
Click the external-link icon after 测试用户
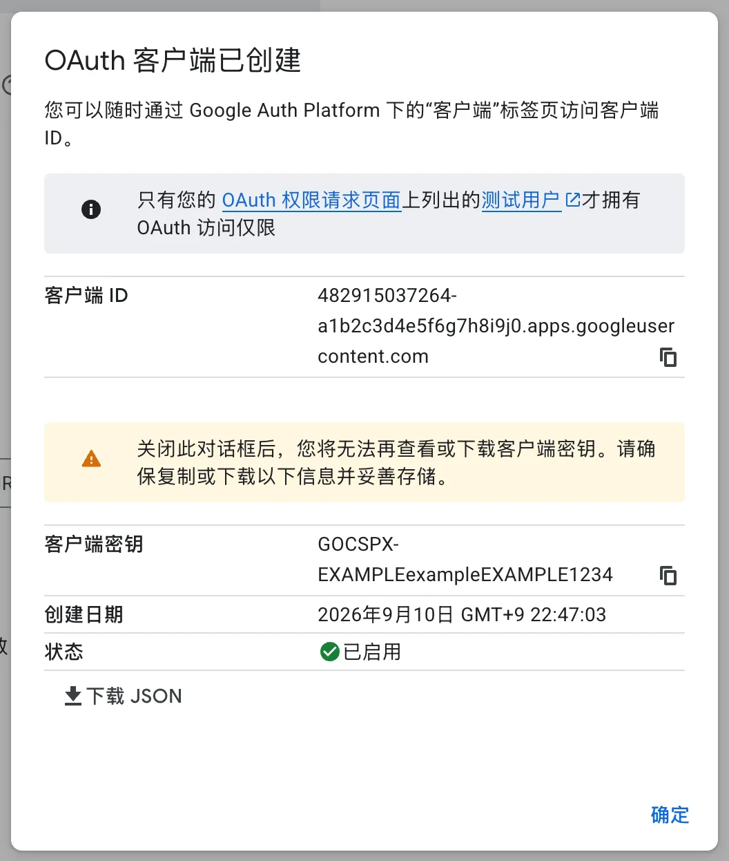pyautogui.click(x=572, y=200)
